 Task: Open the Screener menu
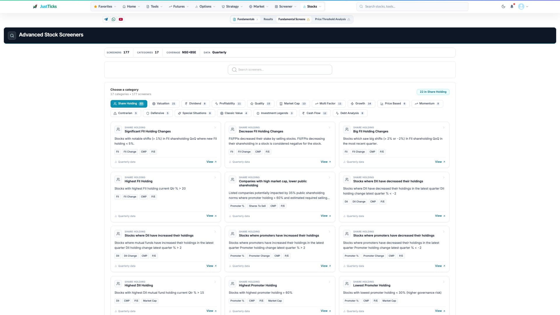(x=286, y=6)
